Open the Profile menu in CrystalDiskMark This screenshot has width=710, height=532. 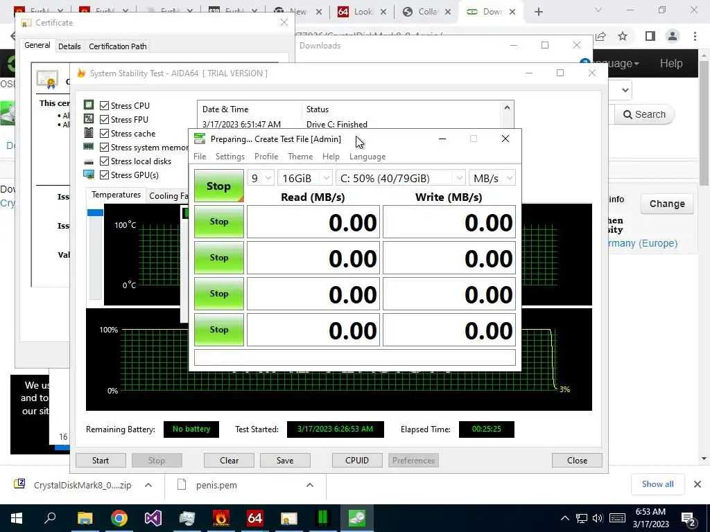click(x=266, y=157)
